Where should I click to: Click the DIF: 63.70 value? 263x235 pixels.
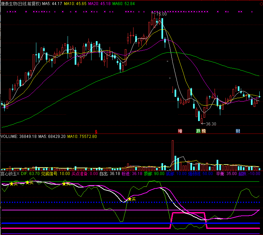click(x=30, y=174)
